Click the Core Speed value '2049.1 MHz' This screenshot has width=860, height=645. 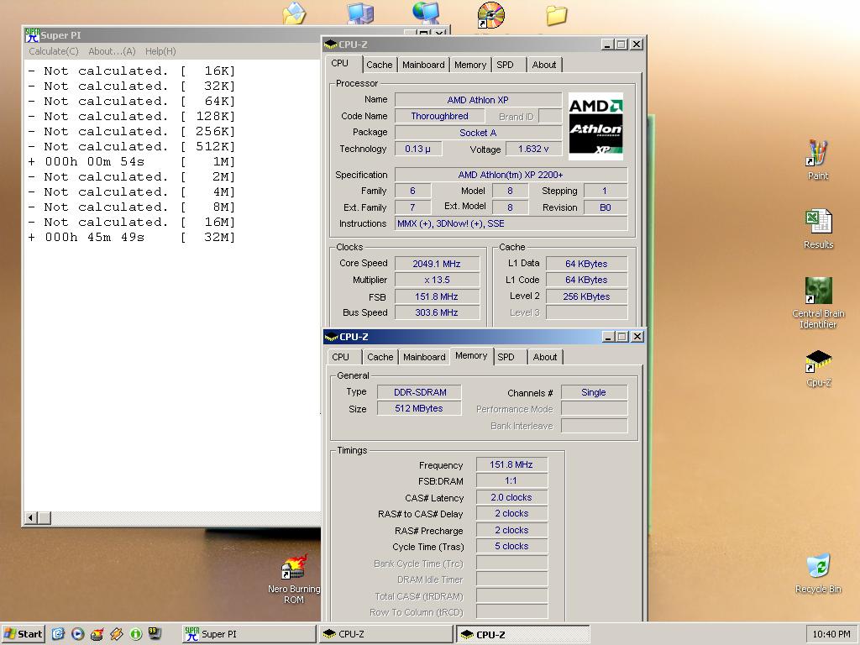(437, 264)
